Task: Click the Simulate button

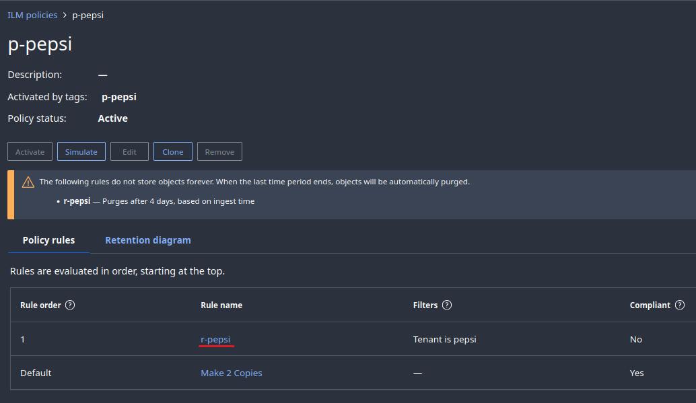Action: tap(81, 152)
